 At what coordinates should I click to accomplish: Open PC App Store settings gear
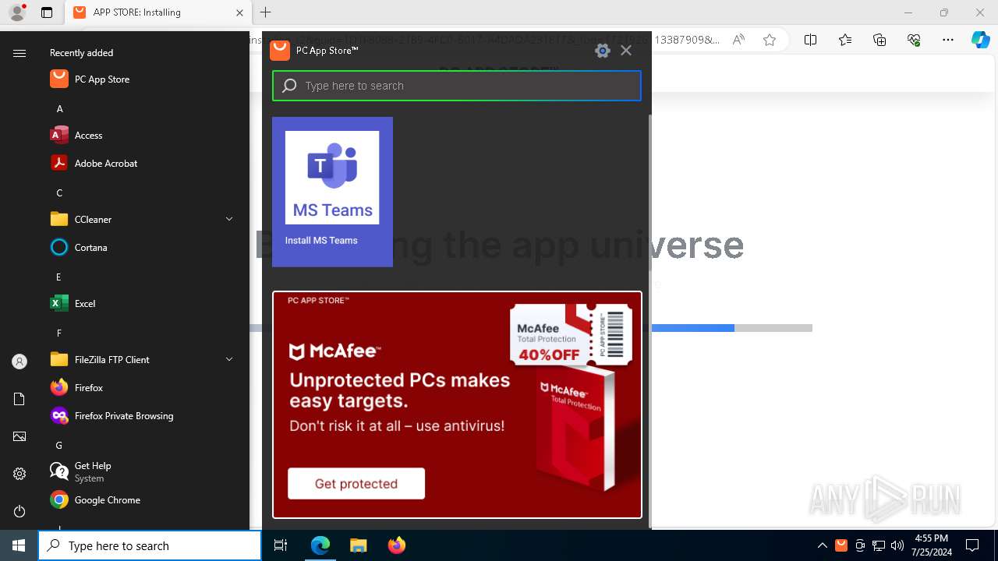[602, 51]
